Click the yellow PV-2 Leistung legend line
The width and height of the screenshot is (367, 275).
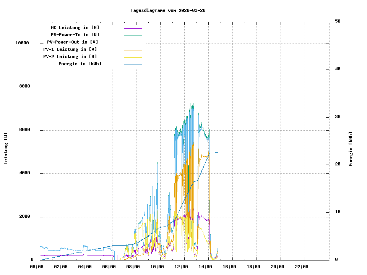pos(133,57)
